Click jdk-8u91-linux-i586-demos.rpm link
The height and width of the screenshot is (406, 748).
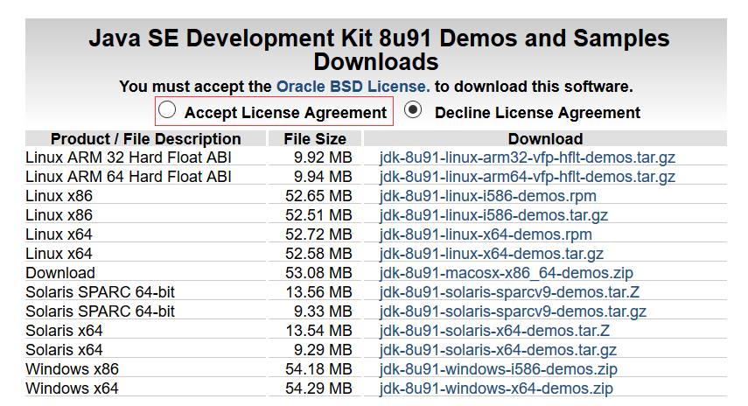[x=488, y=196]
